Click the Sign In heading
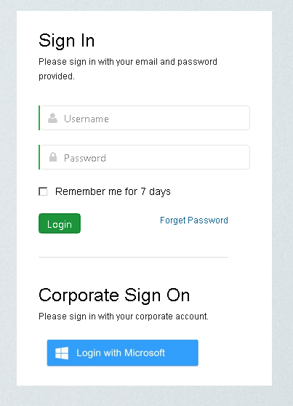293x406 pixels. 67,41
